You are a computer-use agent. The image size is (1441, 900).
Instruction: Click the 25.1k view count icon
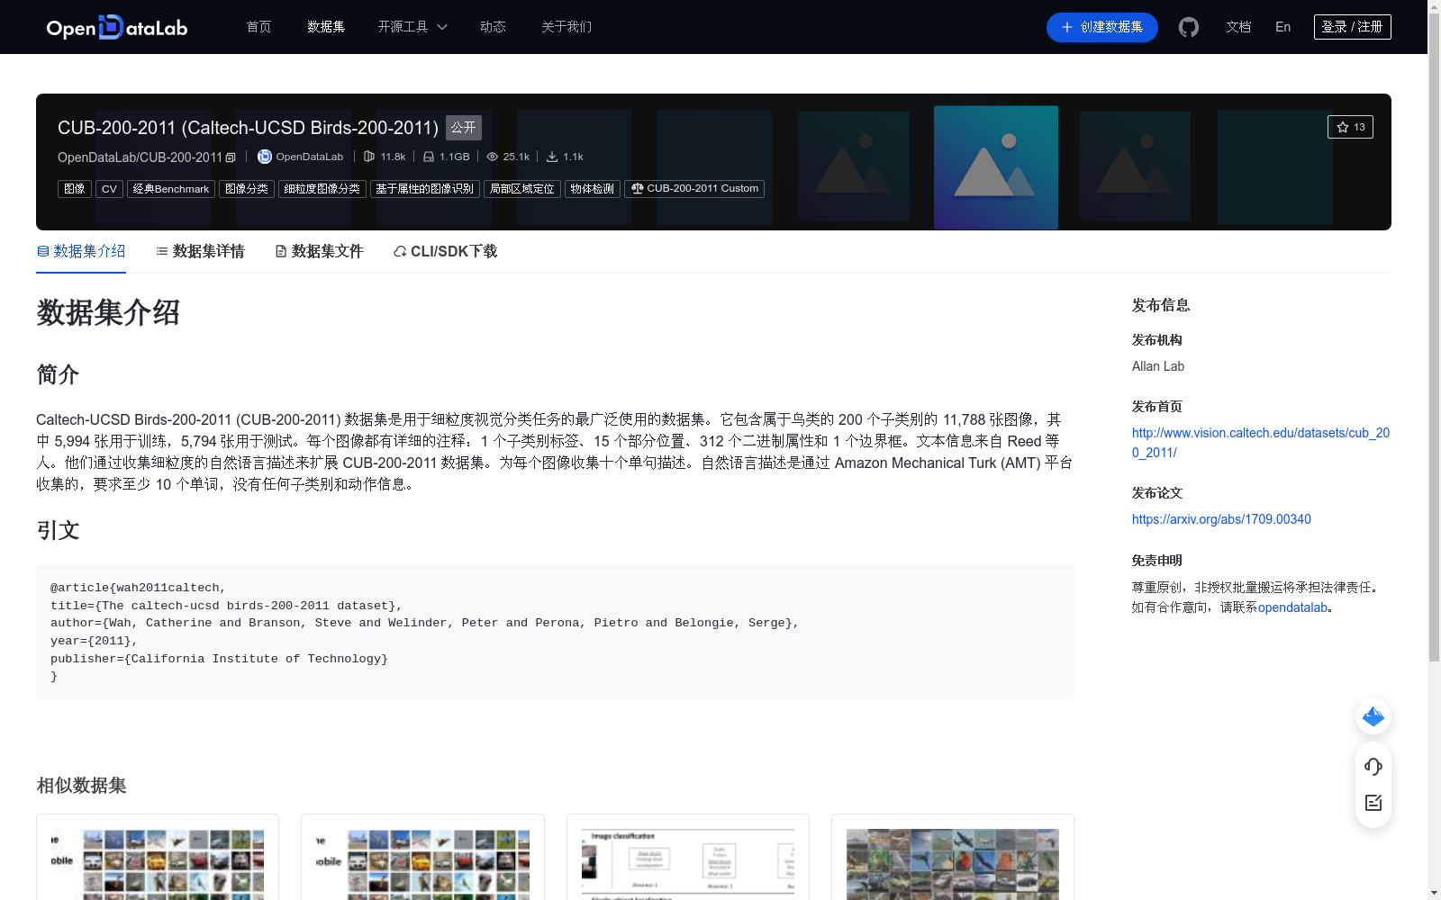pos(493,157)
